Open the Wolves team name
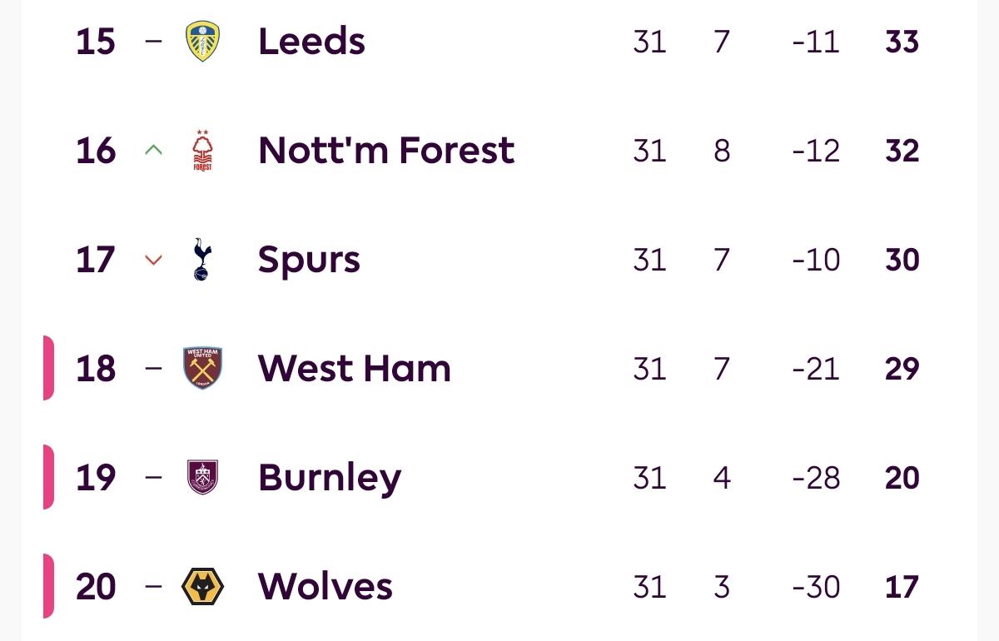Image resolution: width=999 pixels, height=641 pixels. (326, 587)
